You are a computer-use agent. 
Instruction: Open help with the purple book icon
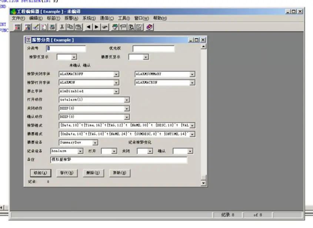pyautogui.click(x=150, y=27)
